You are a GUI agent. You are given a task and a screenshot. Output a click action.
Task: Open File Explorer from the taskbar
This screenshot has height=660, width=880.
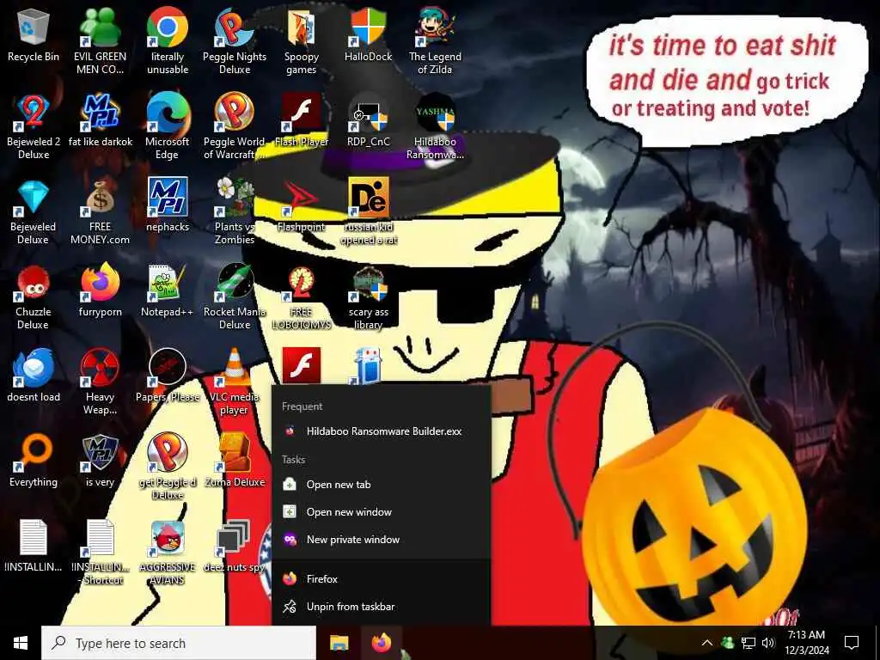(339, 643)
